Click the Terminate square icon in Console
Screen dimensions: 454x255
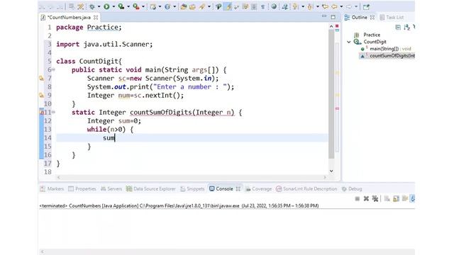358,198
